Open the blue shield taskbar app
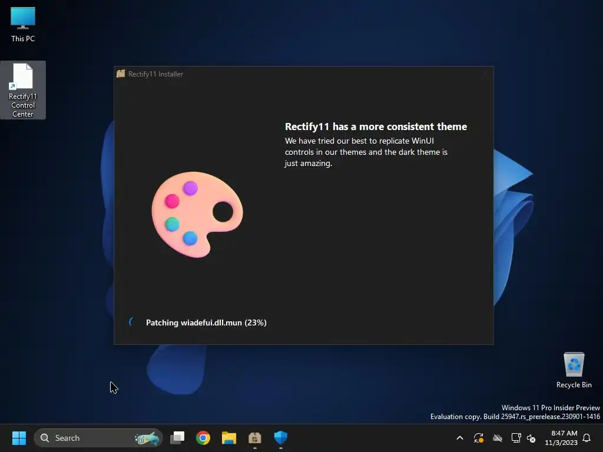The image size is (603, 452). click(281, 438)
